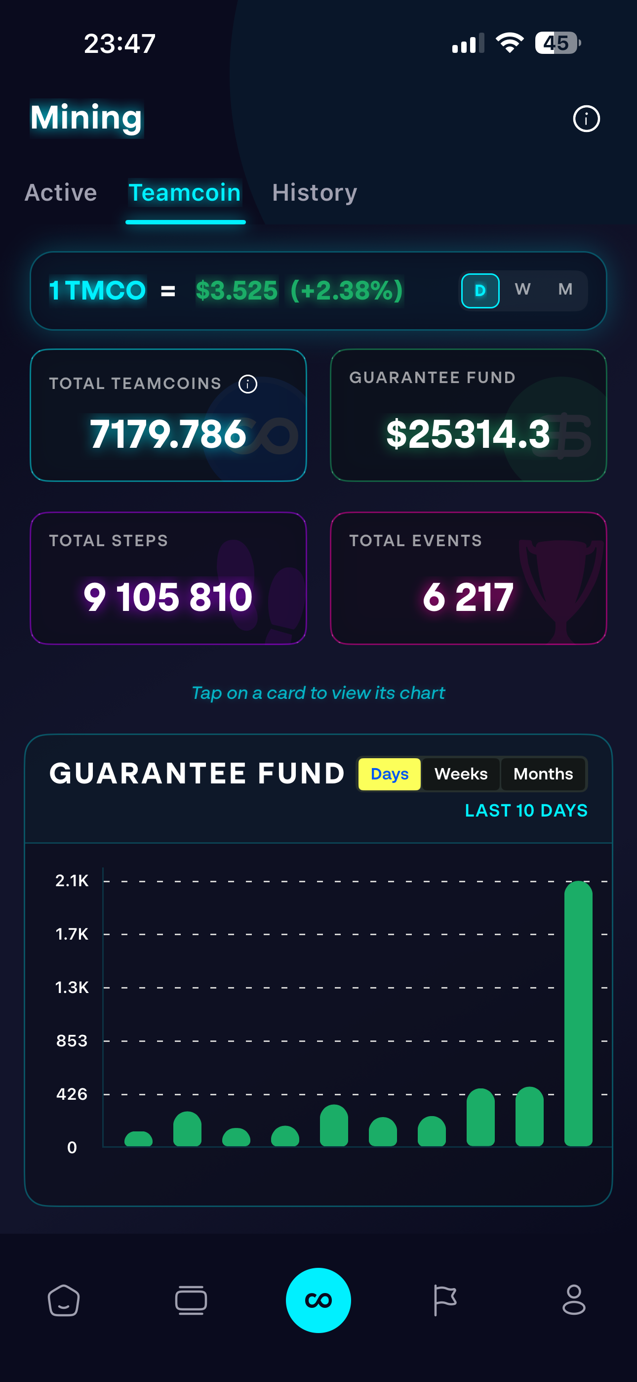637x1382 pixels.
Task: Switch to the Active tab
Action: pyautogui.click(x=61, y=193)
